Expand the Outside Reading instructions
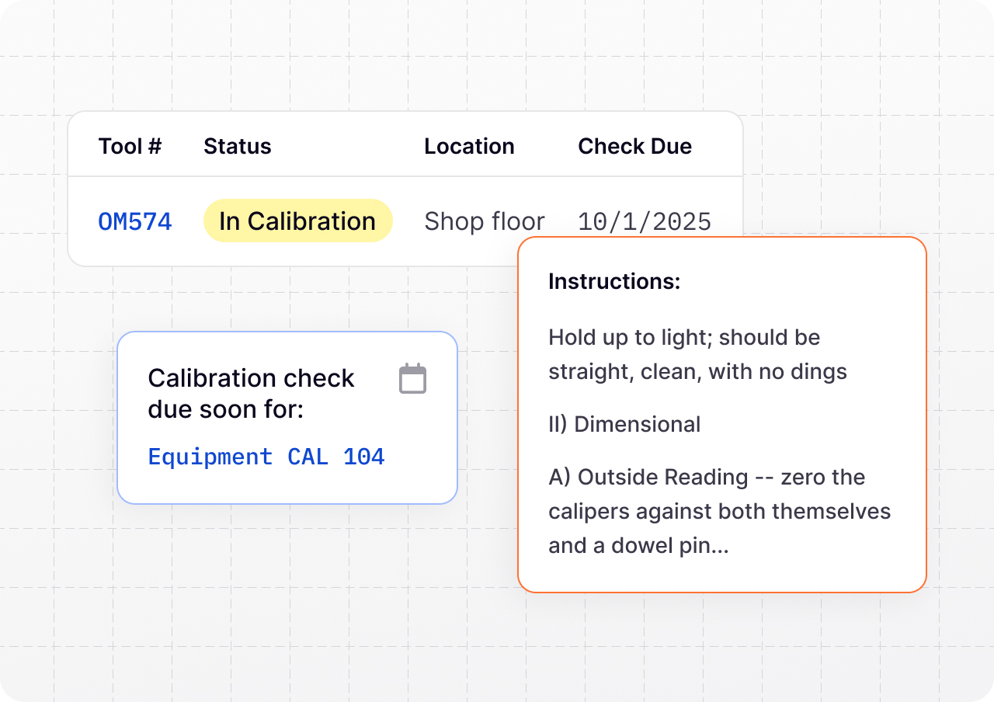Viewport: 994px width, 702px height. tap(719, 511)
